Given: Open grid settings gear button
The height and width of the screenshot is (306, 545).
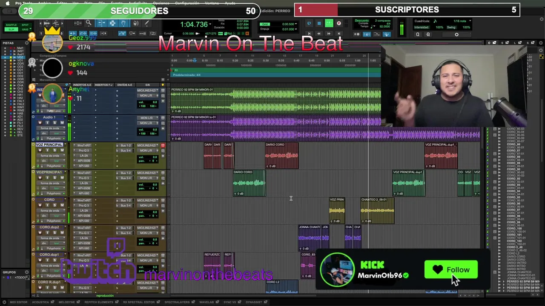Looking at the screenshot, I should (456, 34).
